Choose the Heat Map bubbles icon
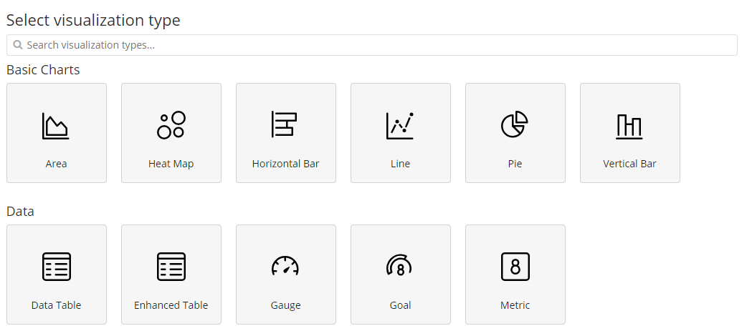 click(171, 125)
